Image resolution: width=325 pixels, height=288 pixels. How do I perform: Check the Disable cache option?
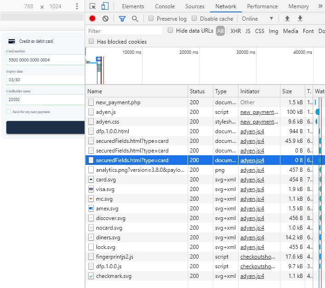tap(194, 19)
